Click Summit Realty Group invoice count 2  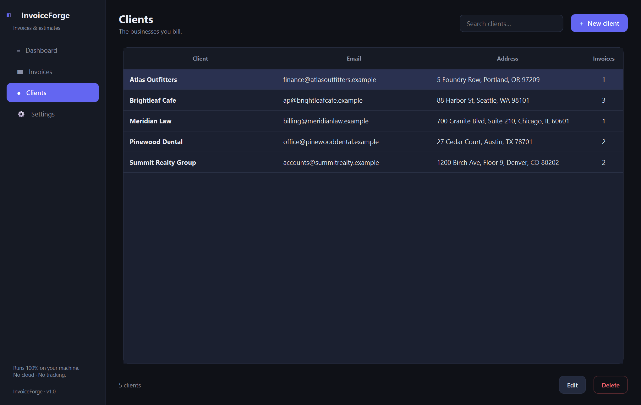[604, 163]
